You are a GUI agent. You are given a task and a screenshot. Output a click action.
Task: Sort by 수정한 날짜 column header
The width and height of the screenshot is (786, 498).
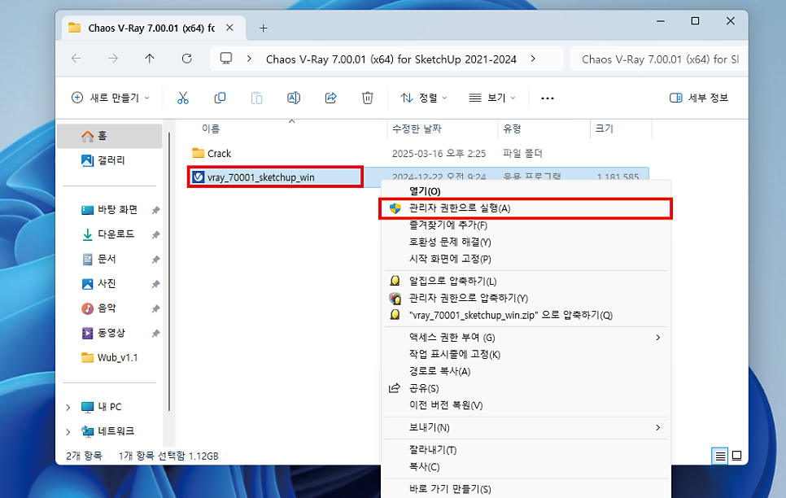pos(417,129)
